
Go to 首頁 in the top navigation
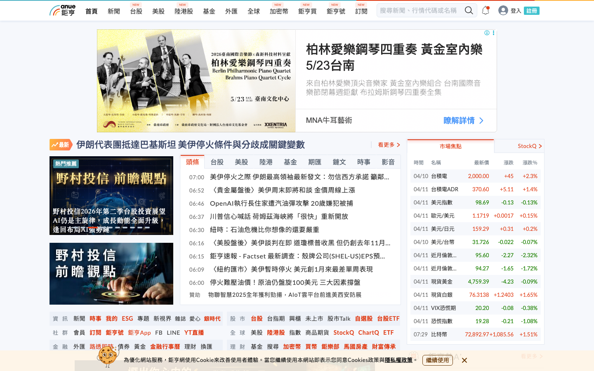[x=92, y=11]
